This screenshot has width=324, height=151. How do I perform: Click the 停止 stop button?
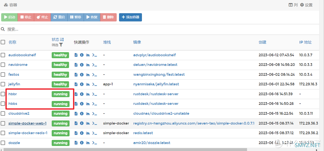click(x=26, y=17)
